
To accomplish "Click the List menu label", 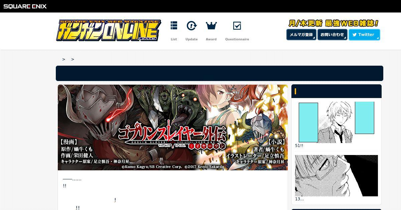I will tap(174, 39).
